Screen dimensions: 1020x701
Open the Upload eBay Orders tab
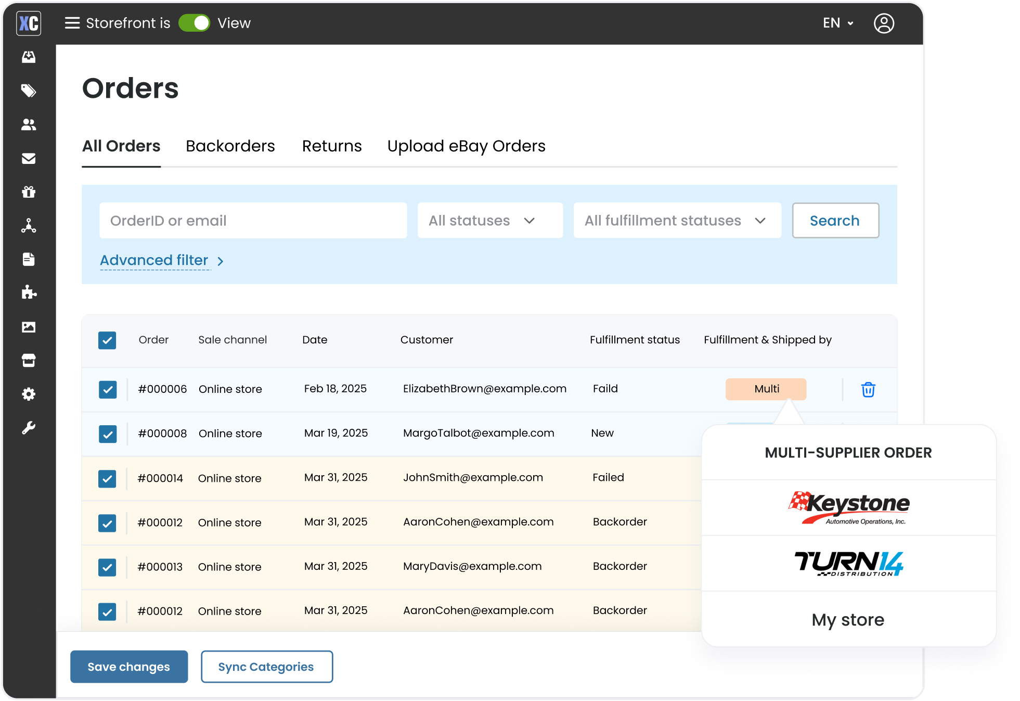466,146
